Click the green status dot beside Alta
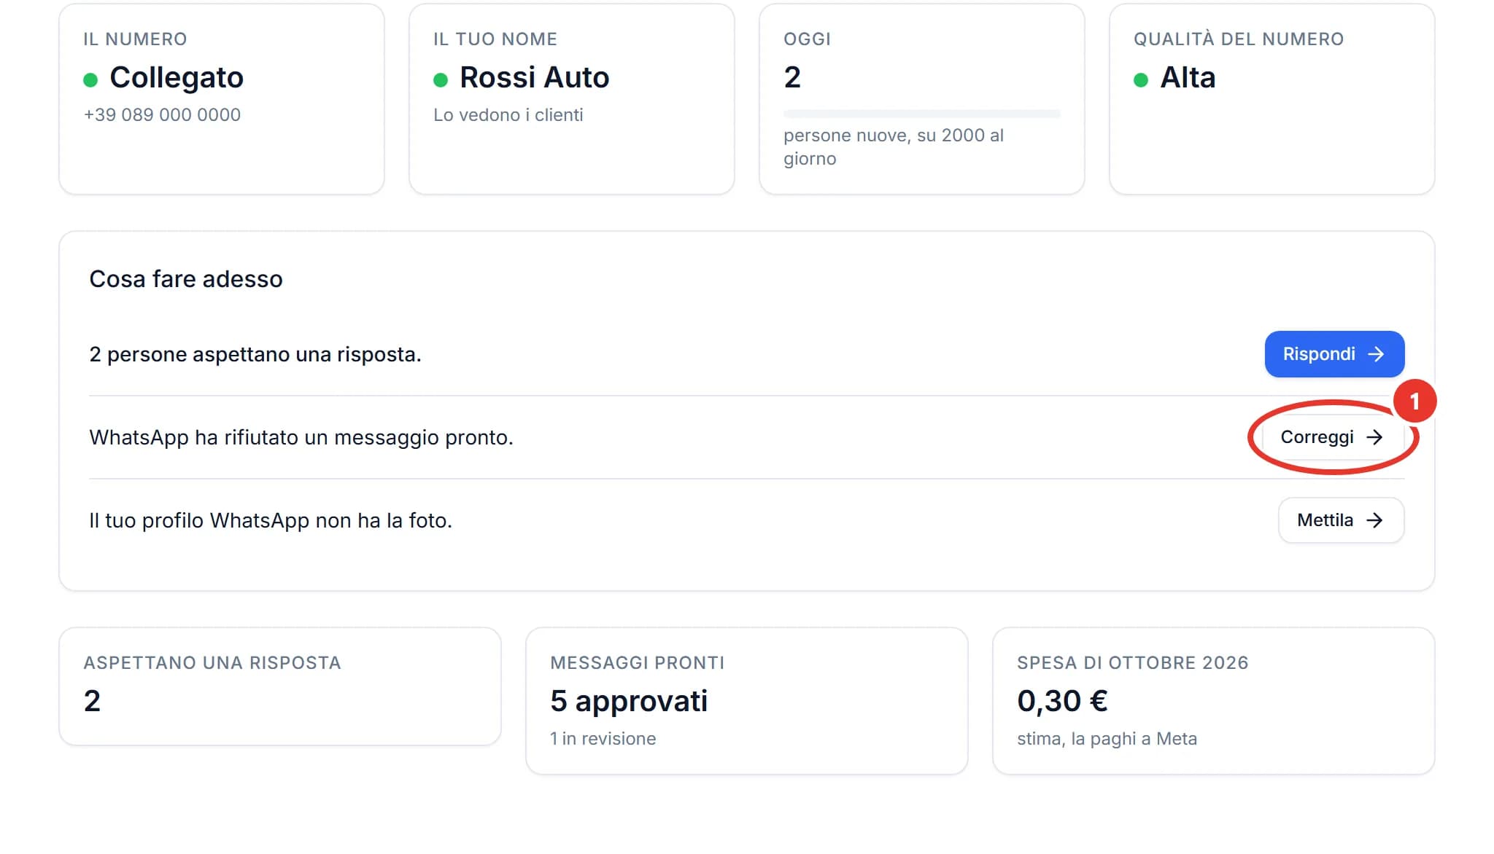 [1141, 80]
